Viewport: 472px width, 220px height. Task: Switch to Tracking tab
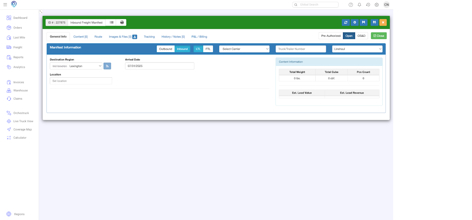click(149, 37)
